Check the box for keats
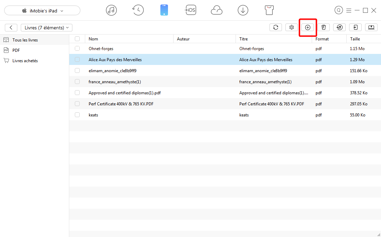 77,115
